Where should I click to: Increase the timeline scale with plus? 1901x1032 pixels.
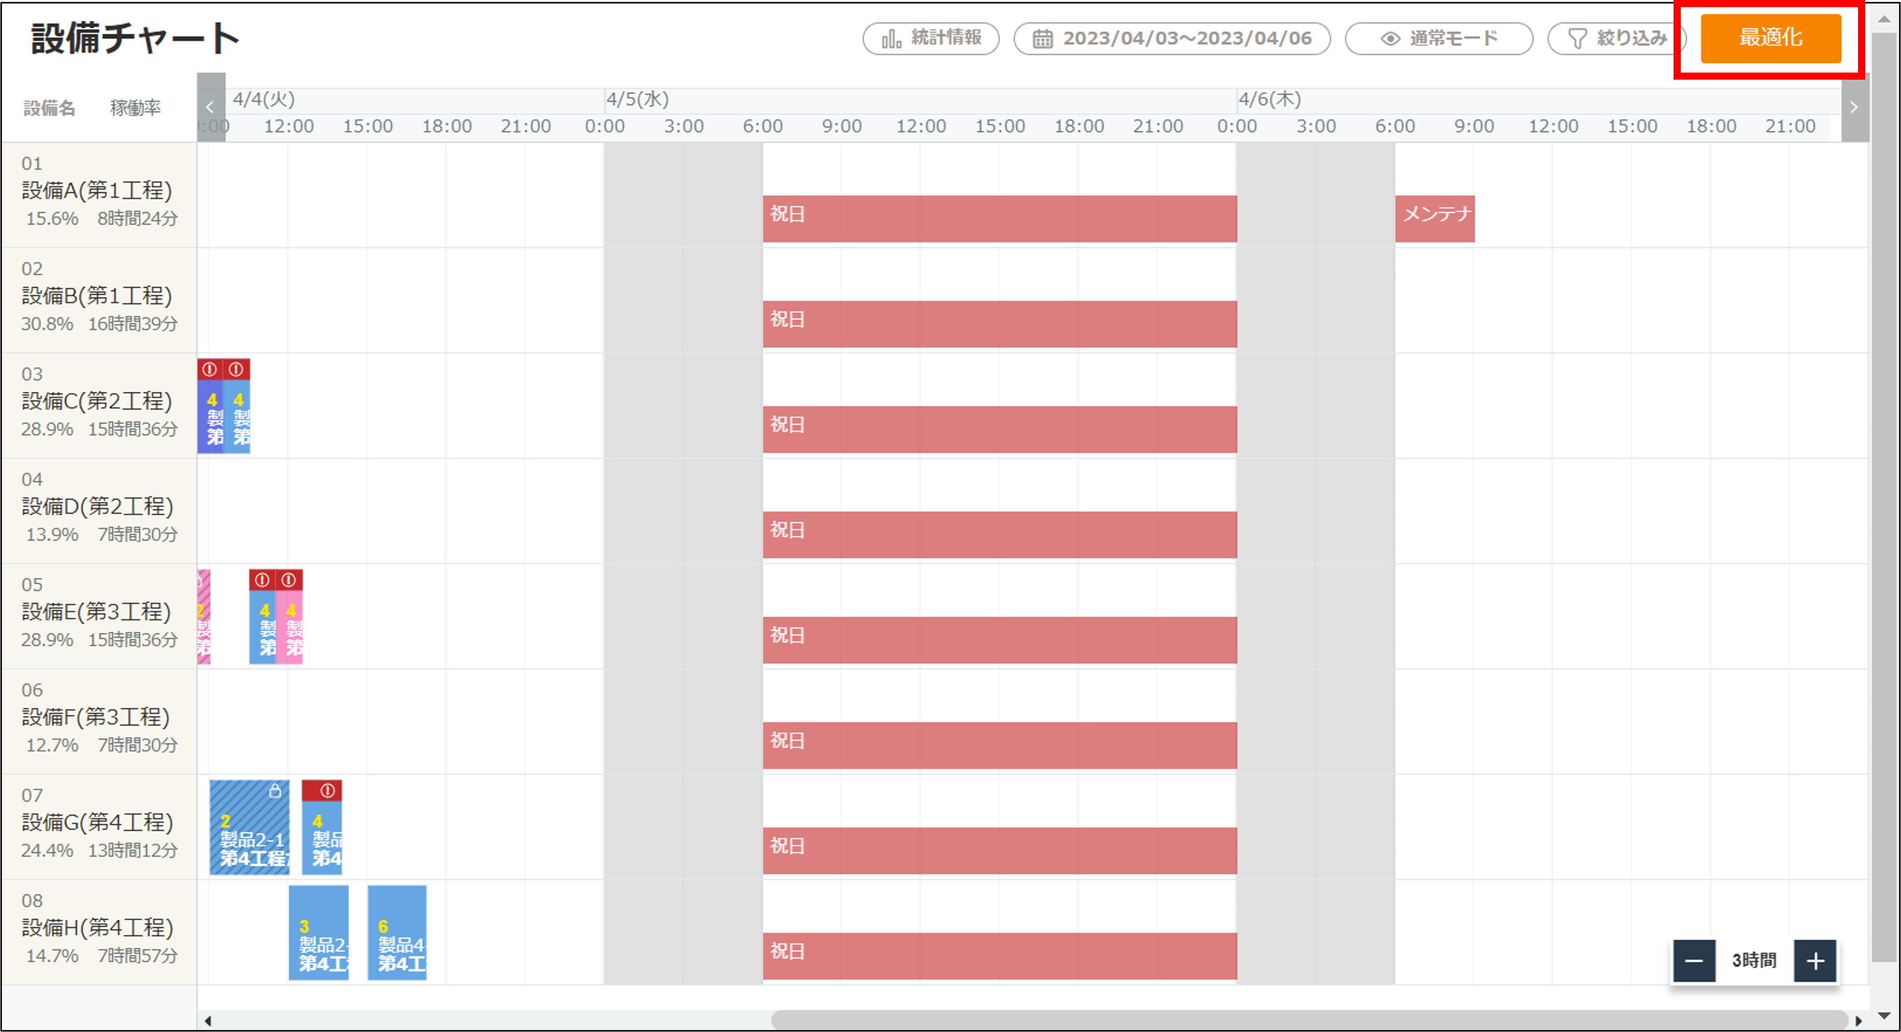point(1815,960)
